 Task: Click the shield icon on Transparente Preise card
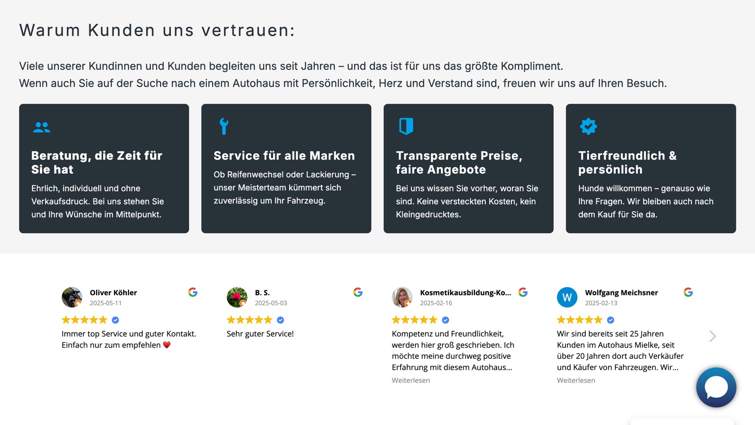tap(406, 126)
